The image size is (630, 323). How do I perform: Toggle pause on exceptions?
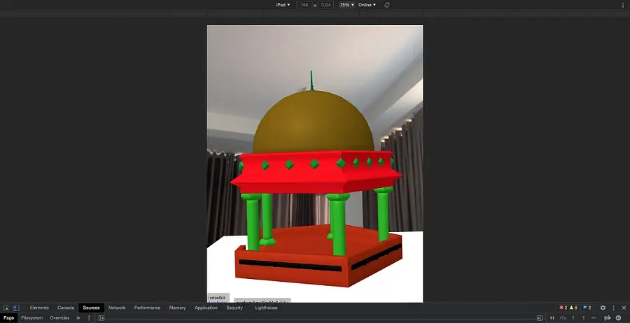click(618, 318)
